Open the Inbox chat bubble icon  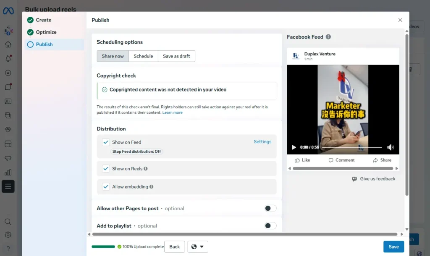coord(8,87)
